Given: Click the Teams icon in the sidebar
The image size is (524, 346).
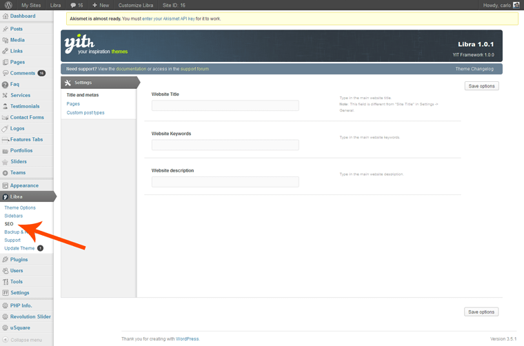Looking at the screenshot, I should tap(5, 173).
